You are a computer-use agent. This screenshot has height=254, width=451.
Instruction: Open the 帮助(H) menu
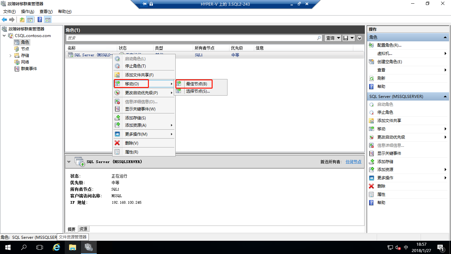pos(65,12)
